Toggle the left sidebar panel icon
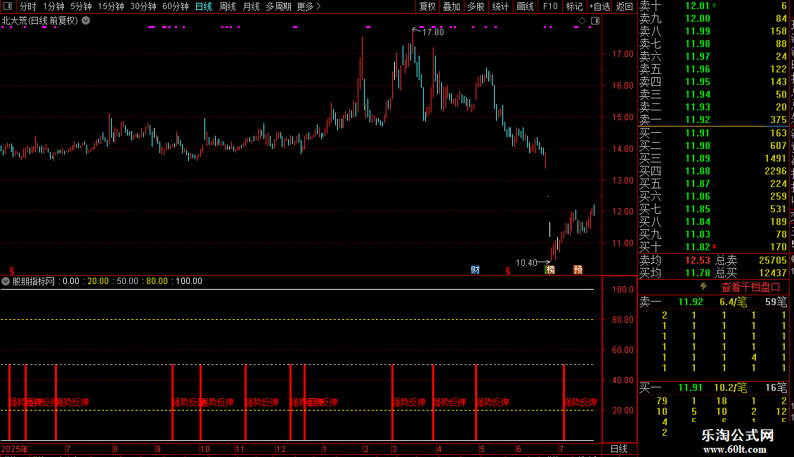794x457 pixels. pos(8,6)
